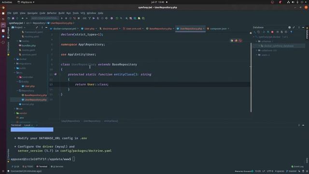Open the Event Log
Image resolution: width=309 pixels, height=174 pixels.
(297, 166)
